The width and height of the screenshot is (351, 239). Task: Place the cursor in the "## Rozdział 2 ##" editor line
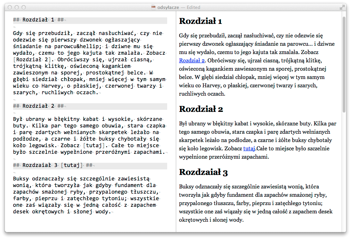[x=38, y=106]
